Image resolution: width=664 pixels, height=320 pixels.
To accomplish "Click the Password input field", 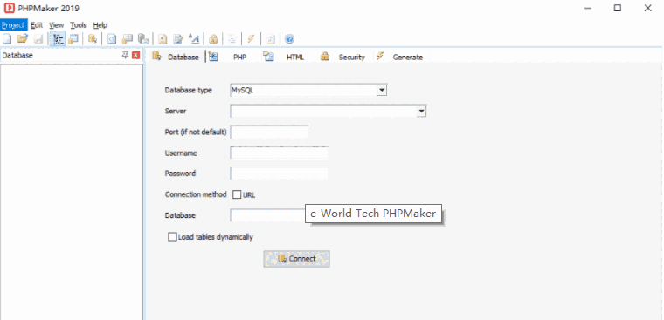I will click(x=280, y=174).
